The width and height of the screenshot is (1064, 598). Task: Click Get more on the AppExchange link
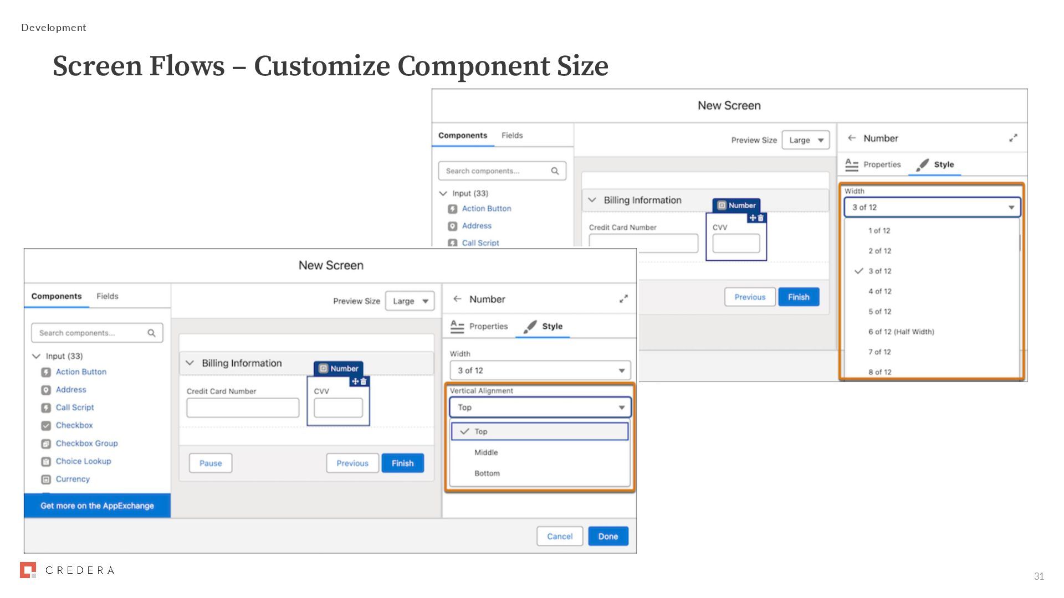point(97,506)
